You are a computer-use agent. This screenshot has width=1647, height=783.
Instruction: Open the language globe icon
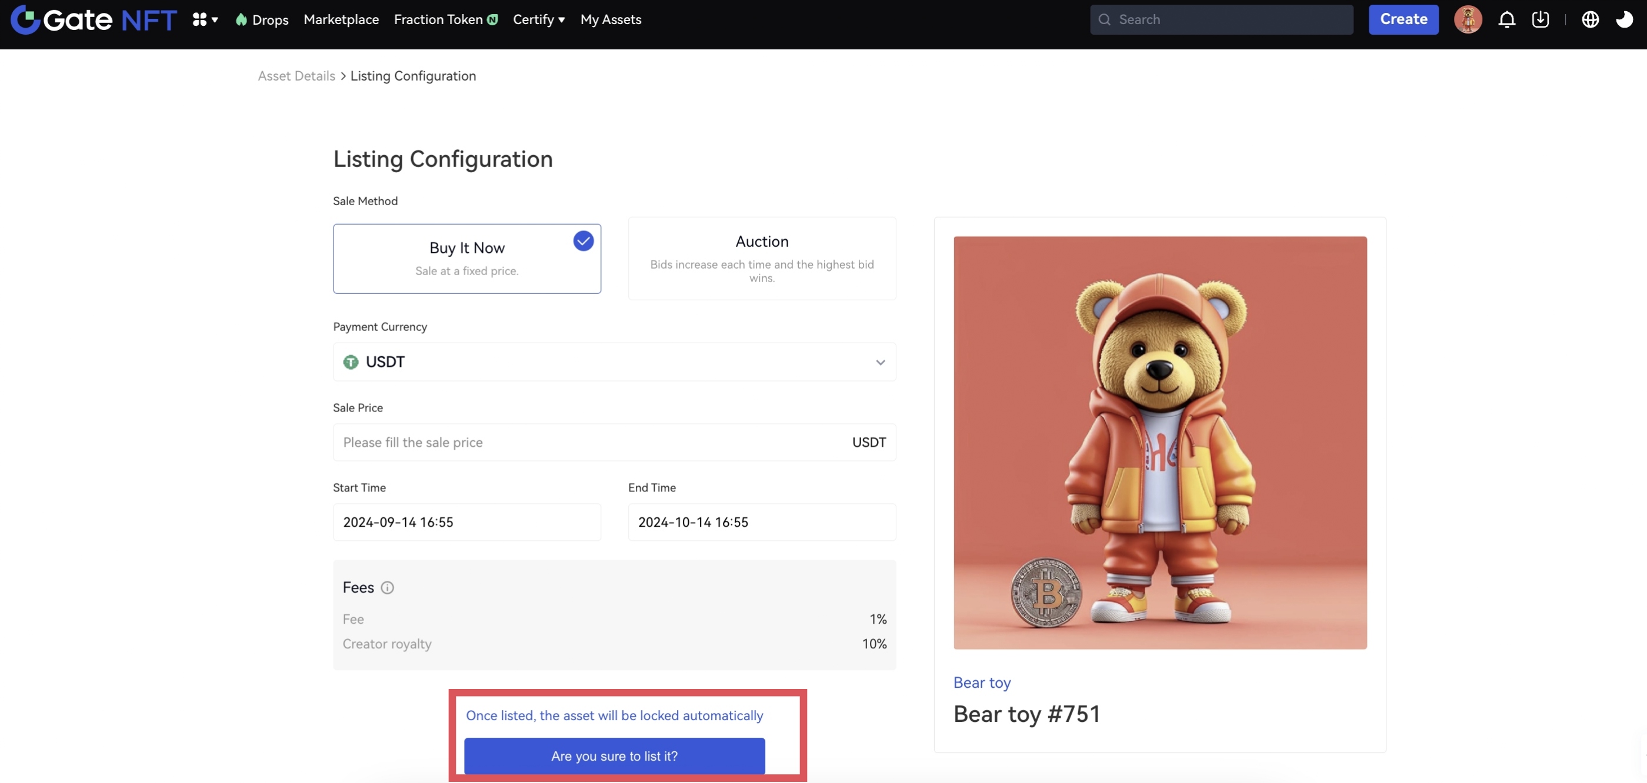(x=1590, y=20)
